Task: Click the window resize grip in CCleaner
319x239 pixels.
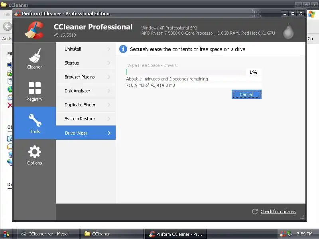Action: point(302,217)
